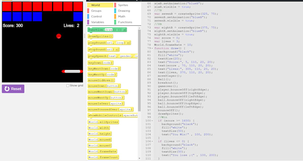Click the mouseWentDown(button) block
This screenshot has height=161, width=303.
pyautogui.click(x=108, y=92)
